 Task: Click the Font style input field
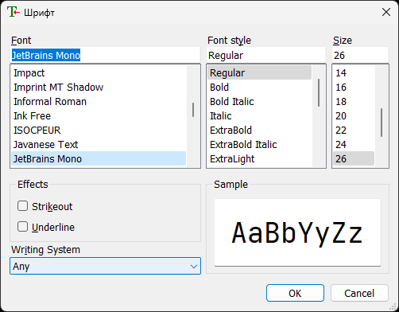tap(266, 55)
